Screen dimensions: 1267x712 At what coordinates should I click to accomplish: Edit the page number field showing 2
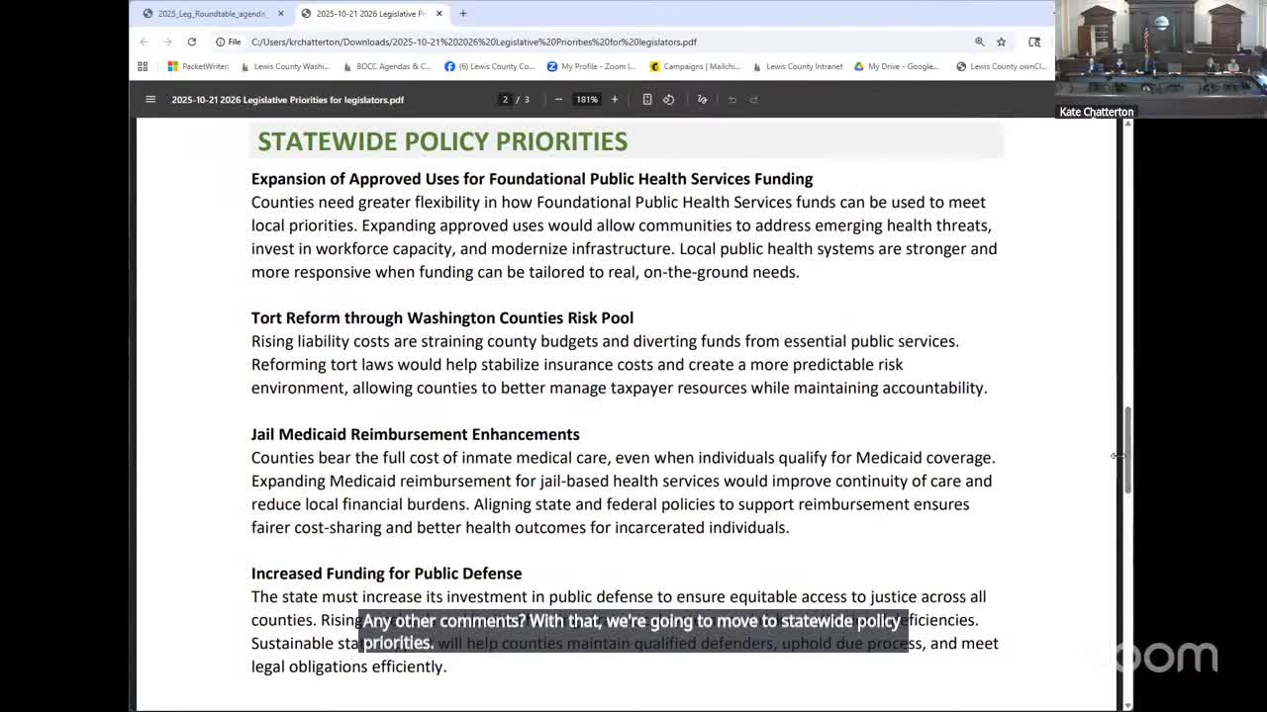click(x=505, y=99)
